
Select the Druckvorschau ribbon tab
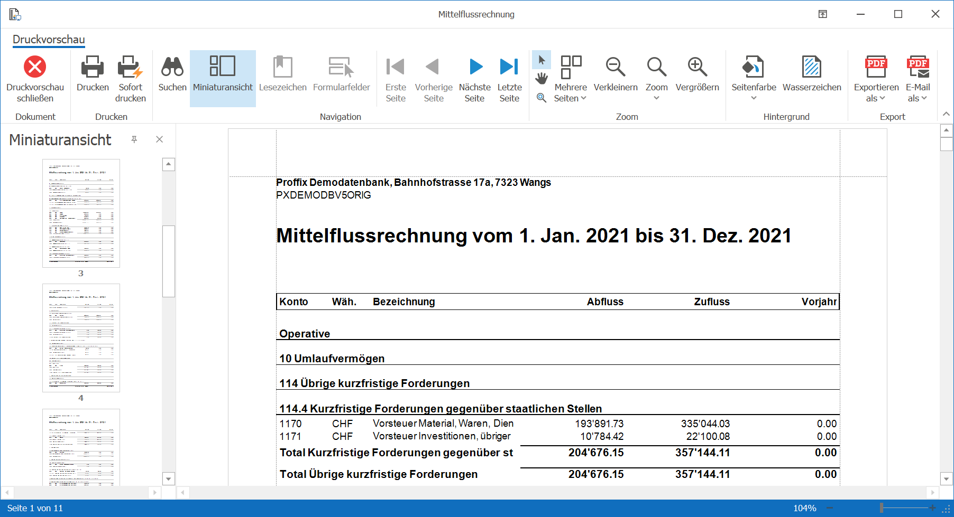point(49,40)
